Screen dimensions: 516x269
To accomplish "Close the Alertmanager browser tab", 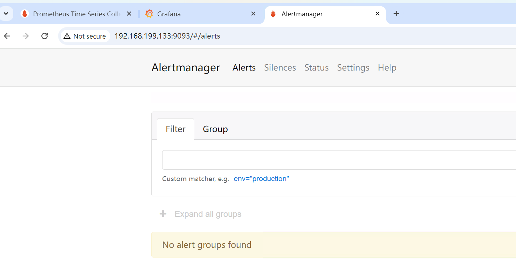I will coord(378,14).
